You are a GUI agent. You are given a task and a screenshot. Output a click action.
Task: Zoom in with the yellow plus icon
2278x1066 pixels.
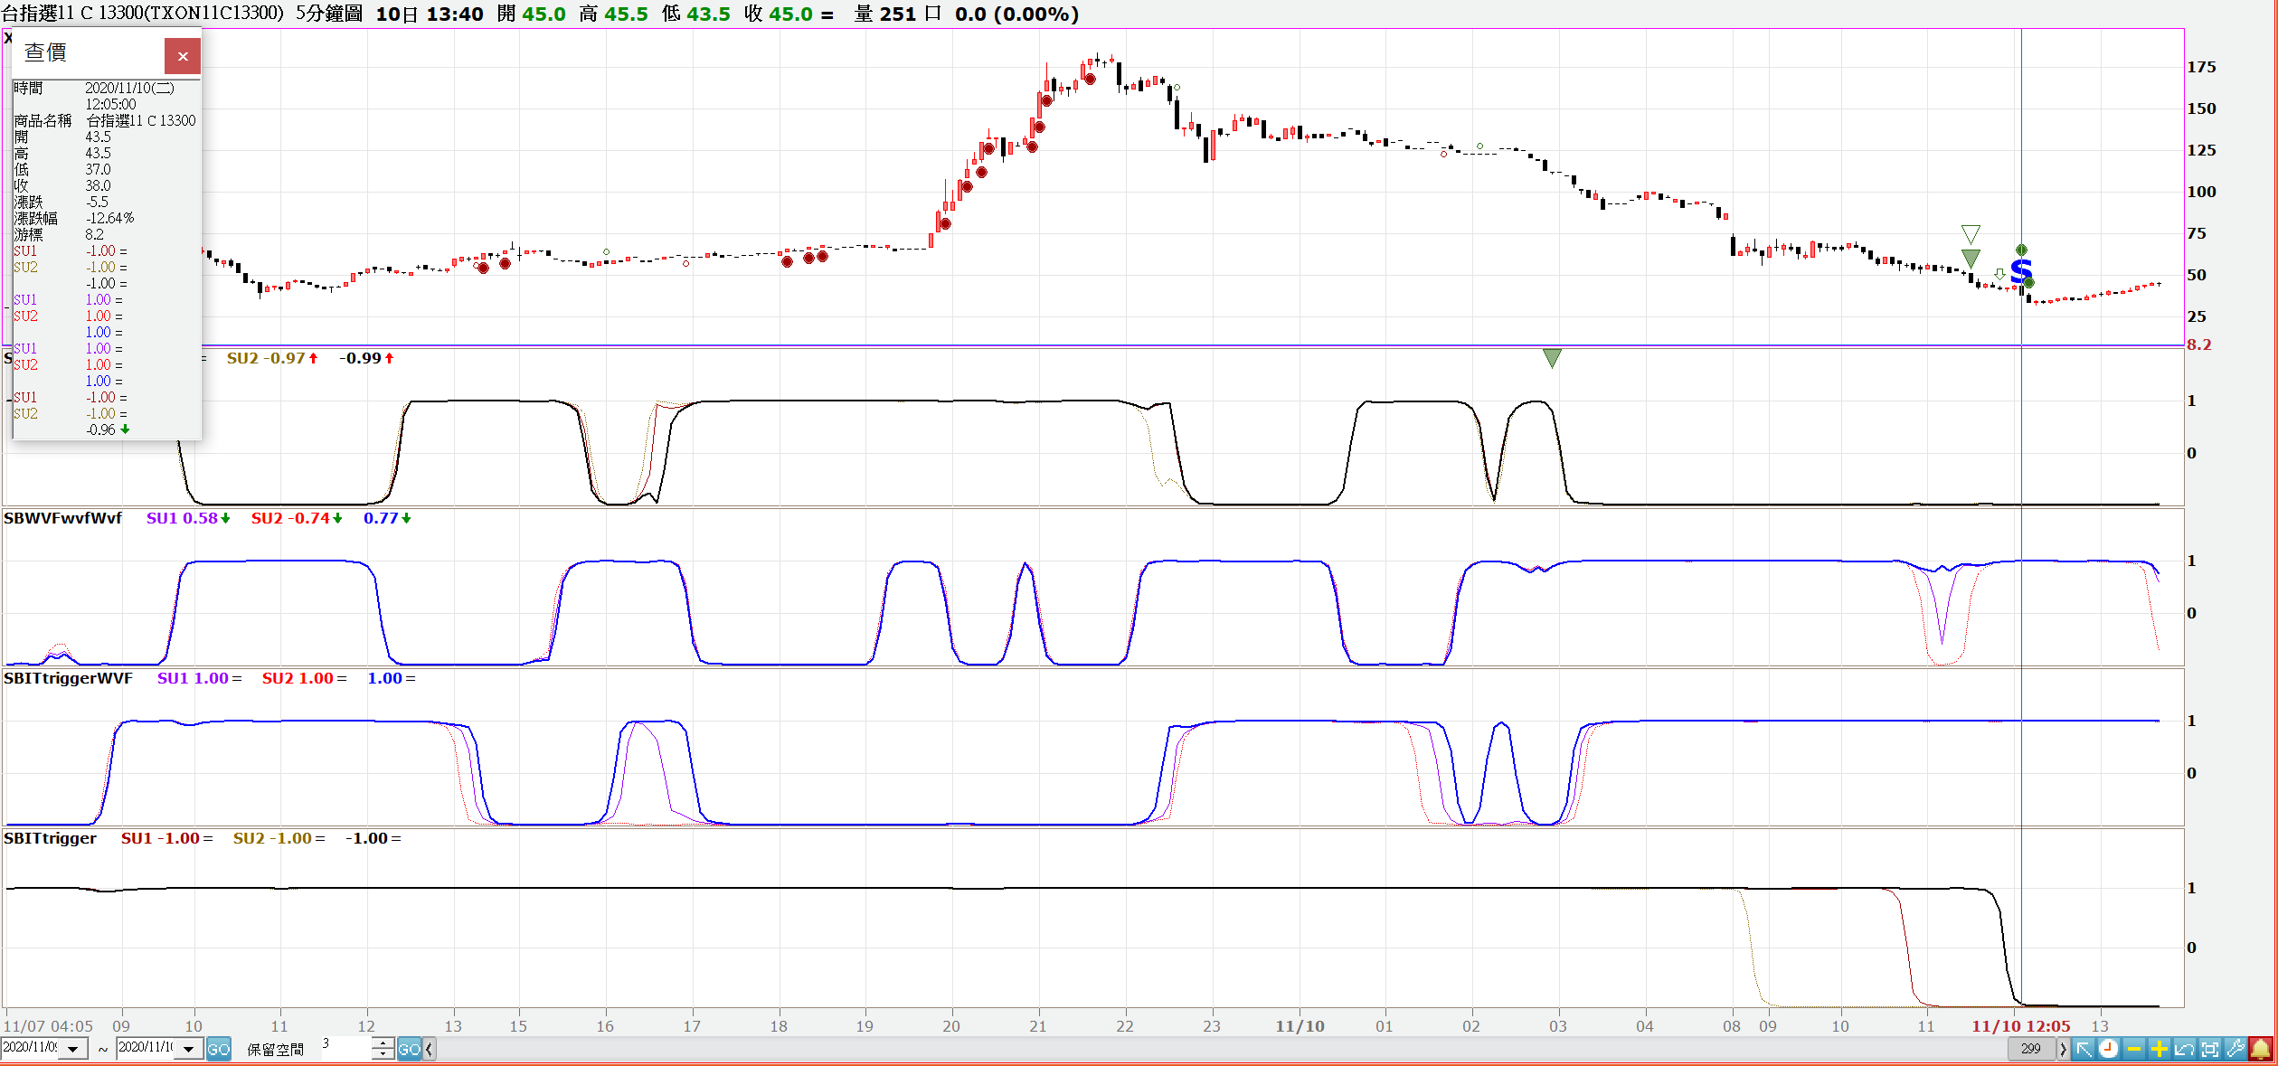[x=2159, y=1049]
